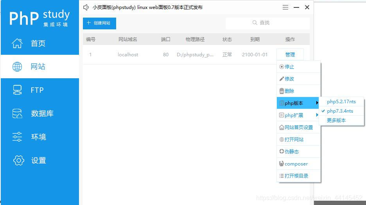This screenshot has width=366, height=205.
Task: Select 伪静态 in the context menu
Action: click(292, 152)
